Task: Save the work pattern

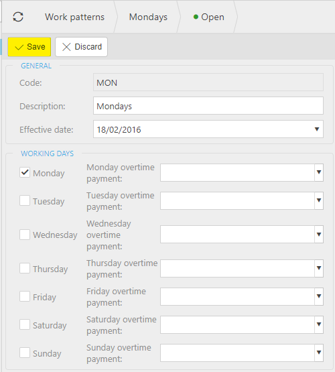Action: tap(29, 47)
